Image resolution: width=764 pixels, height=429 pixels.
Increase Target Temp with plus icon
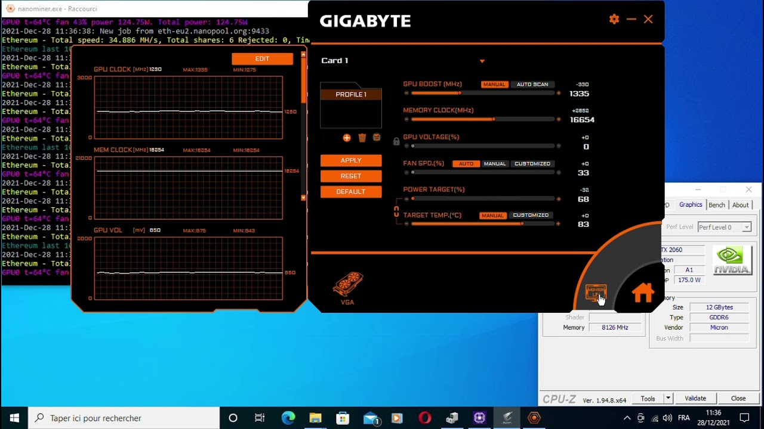(x=559, y=224)
